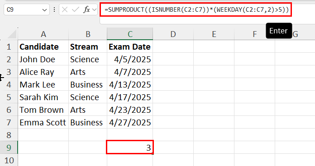Image resolution: width=315 pixels, height=166 pixels.
Task: Select the John Doe cell
Action: (x=43, y=59)
